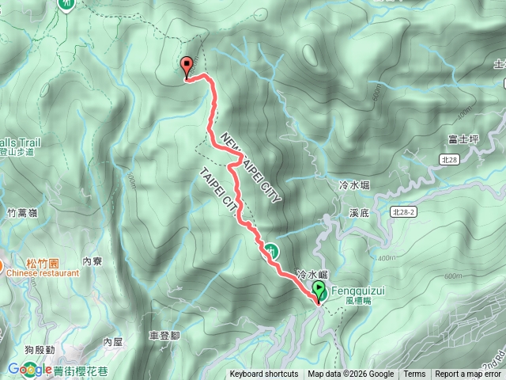506x380 pixels.
Task: Click the 冷水堀 place label
Action: 354,185
